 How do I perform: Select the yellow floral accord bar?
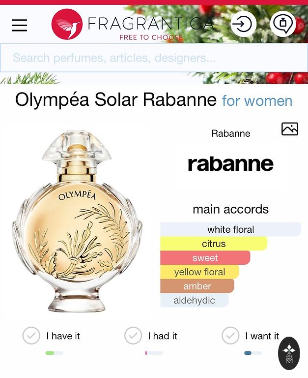(x=200, y=272)
